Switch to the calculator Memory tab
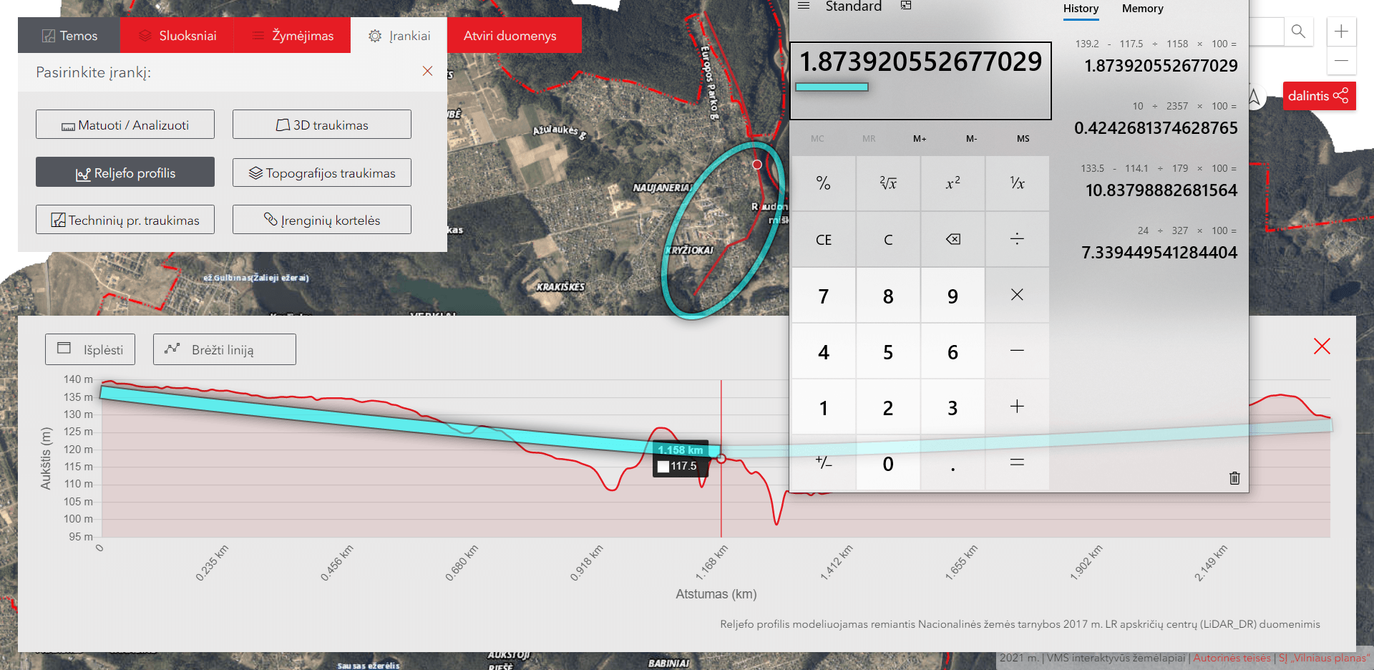 (1142, 9)
